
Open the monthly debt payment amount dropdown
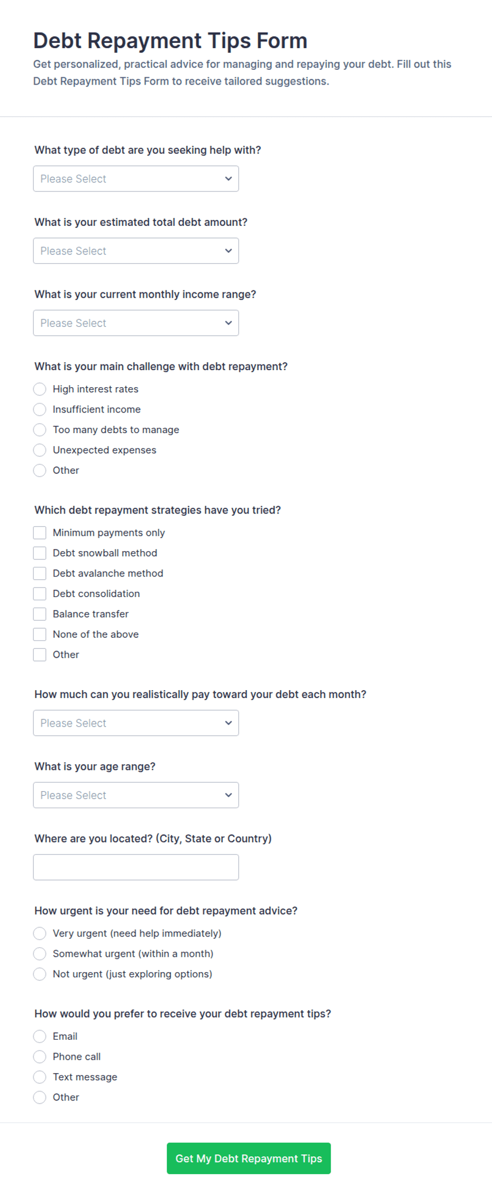point(136,723)
